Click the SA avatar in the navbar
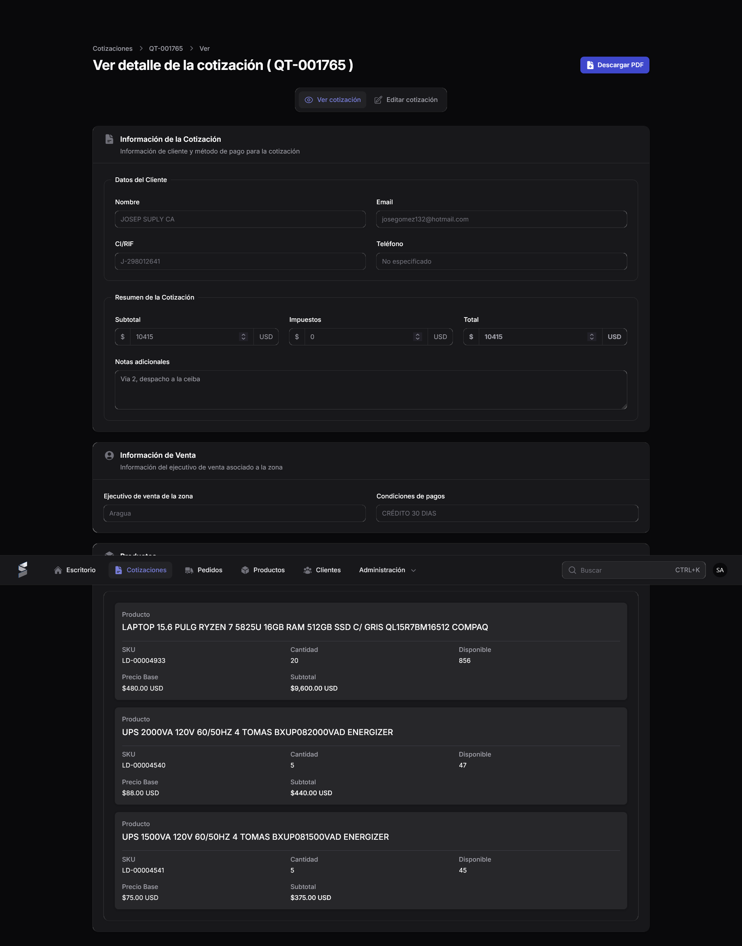 click(x=720, y=570)
